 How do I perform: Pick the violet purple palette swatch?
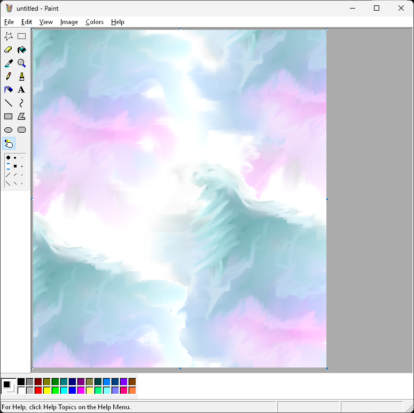click(x=124, y=381)
